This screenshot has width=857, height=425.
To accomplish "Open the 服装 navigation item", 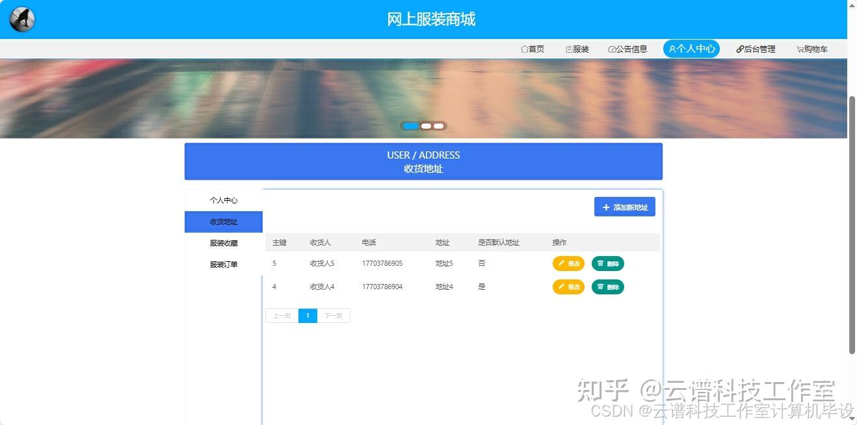I will (x=577, y=49).
